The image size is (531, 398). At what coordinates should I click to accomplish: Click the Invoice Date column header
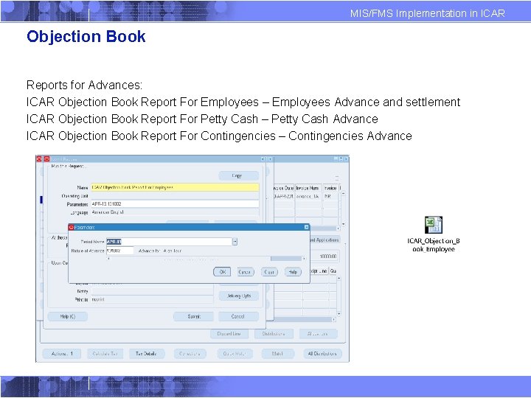point(283,188)
